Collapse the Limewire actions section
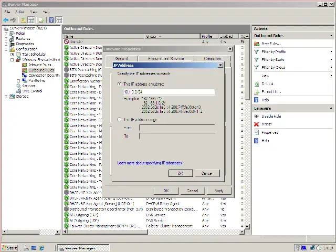Screen dimensions: 336x252 (331, 109)
